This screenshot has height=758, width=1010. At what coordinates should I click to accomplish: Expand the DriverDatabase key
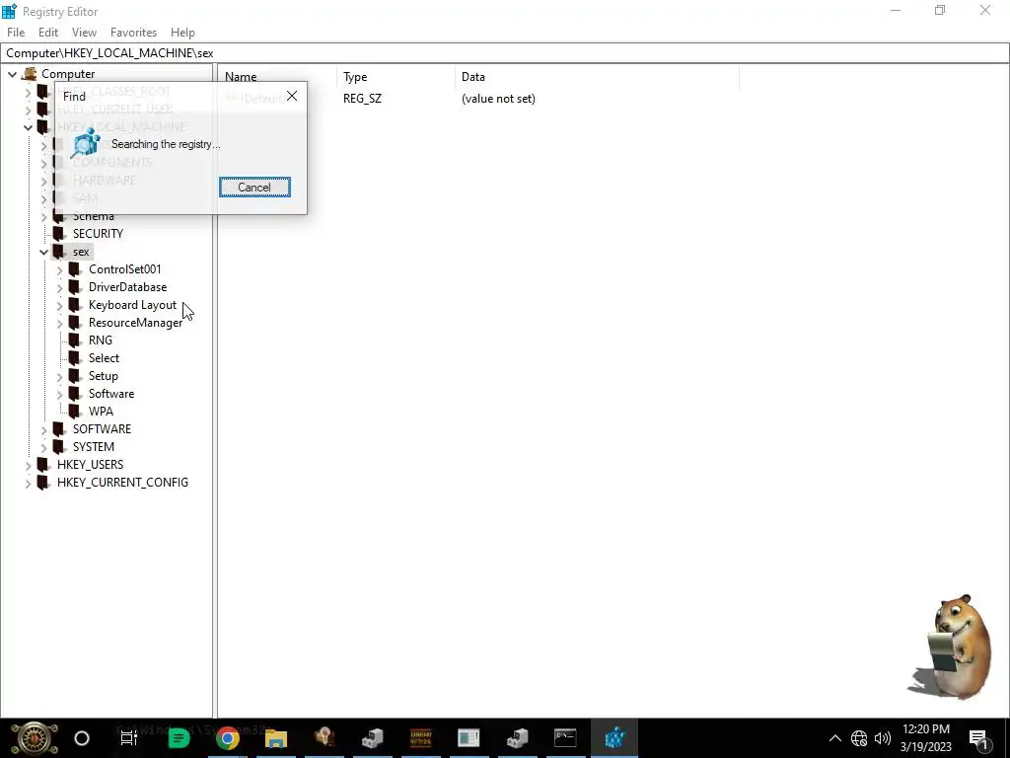point(60,287)
